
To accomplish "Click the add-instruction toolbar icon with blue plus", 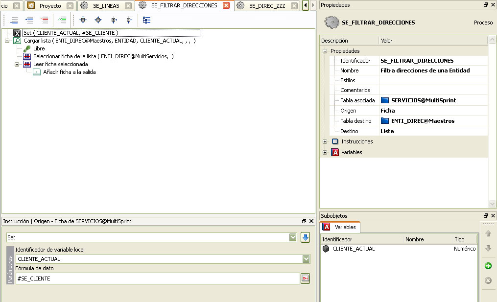I will [29, 20].
